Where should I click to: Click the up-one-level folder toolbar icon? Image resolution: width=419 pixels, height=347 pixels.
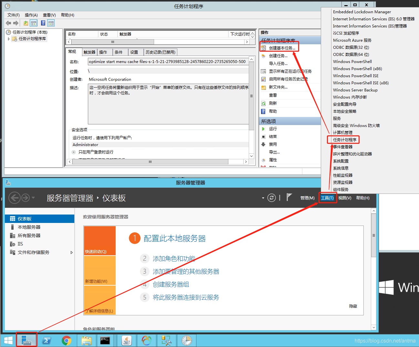(26, 23)
